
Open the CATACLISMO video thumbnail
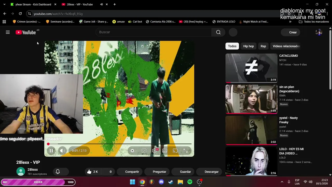pyautogui.click(x=251, y=68)
